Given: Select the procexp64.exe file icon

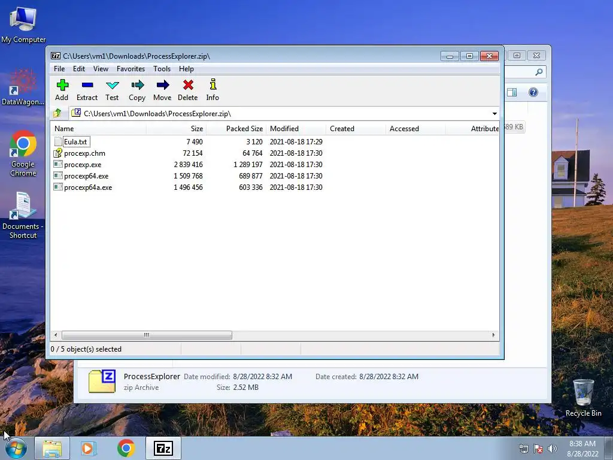Looking at the screenshot, I should [x=58, y=175].
